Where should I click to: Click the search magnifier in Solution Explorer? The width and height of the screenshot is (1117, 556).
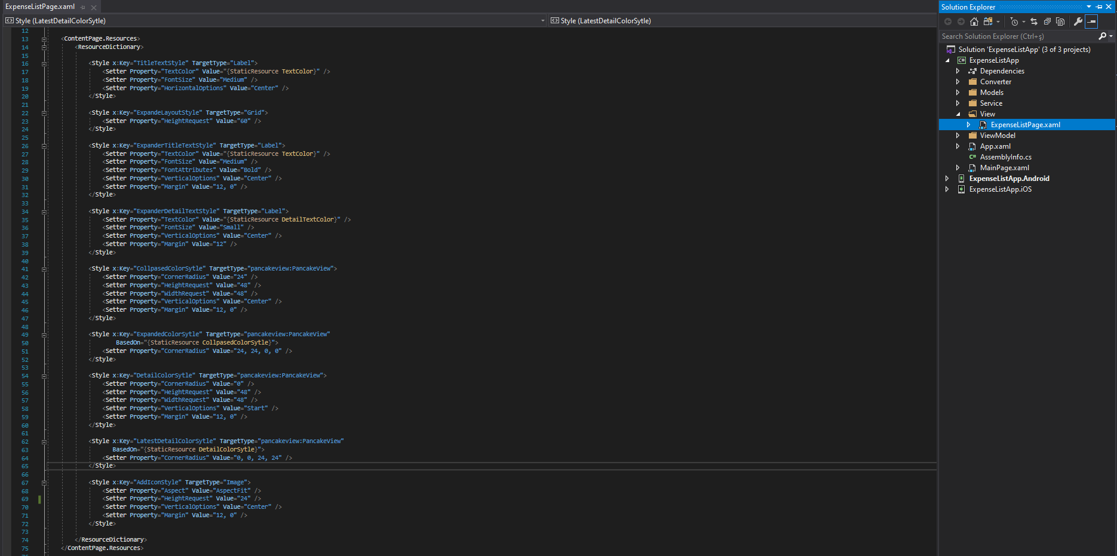point(1103,36)
